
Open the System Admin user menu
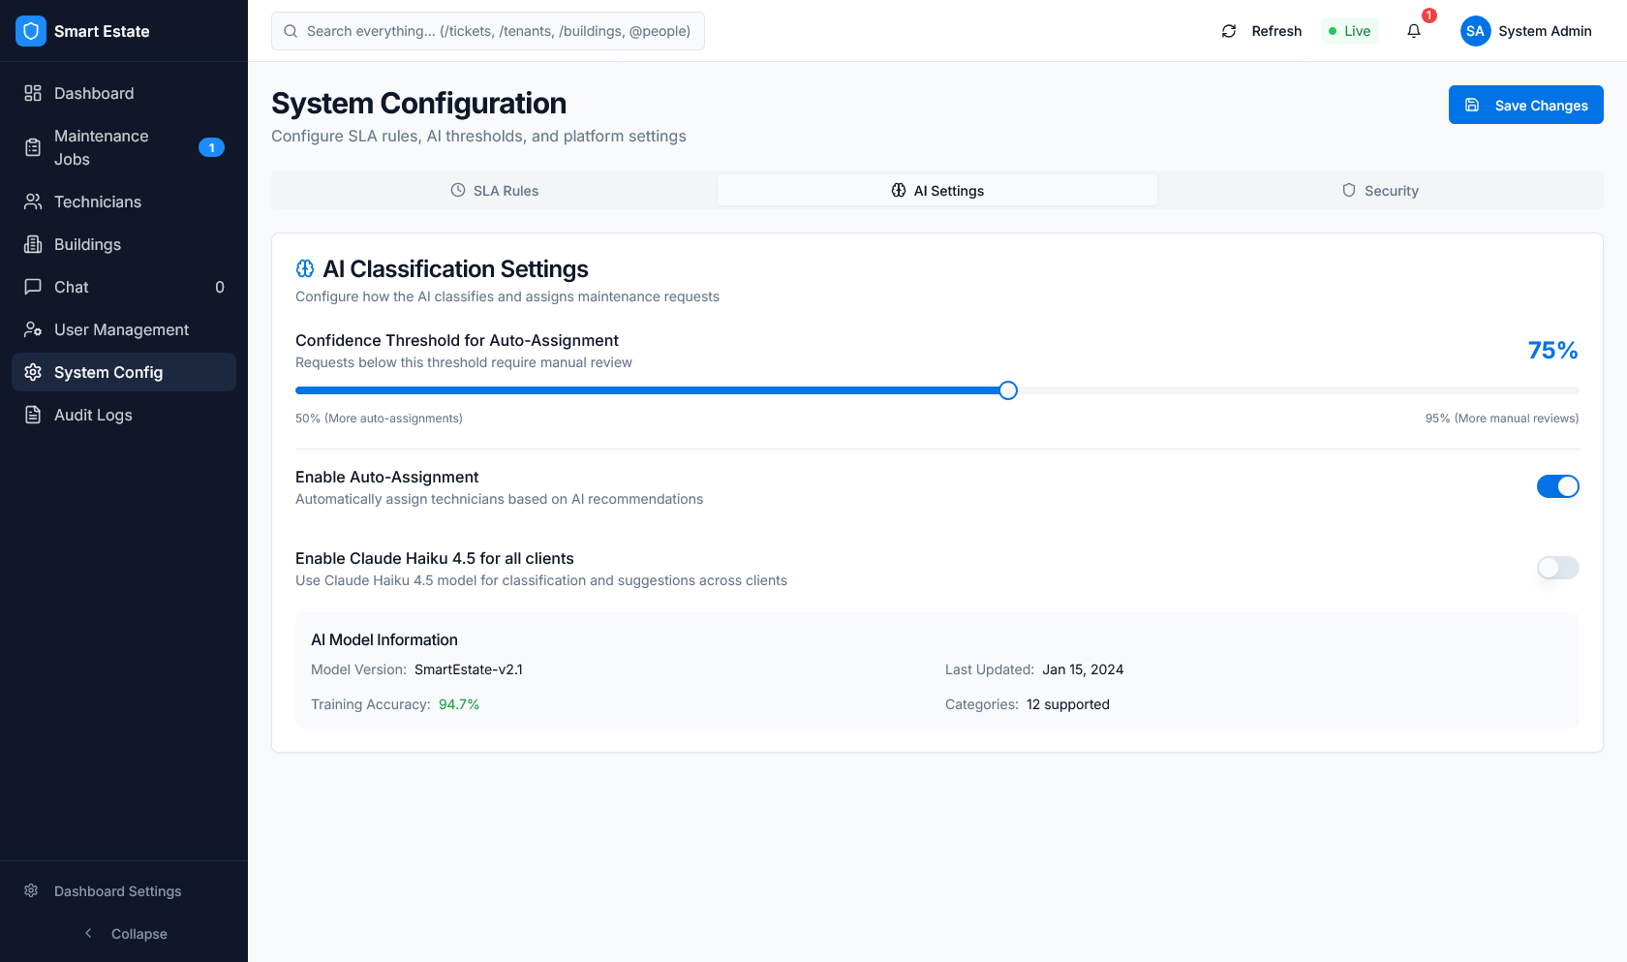[x=1526, y=31]
